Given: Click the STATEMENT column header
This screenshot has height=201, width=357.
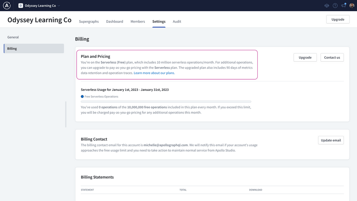Looking at the screenshot, I should click(87, 190).
